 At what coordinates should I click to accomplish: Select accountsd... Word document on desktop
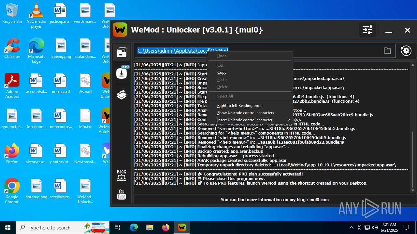(x=36, y=84)
